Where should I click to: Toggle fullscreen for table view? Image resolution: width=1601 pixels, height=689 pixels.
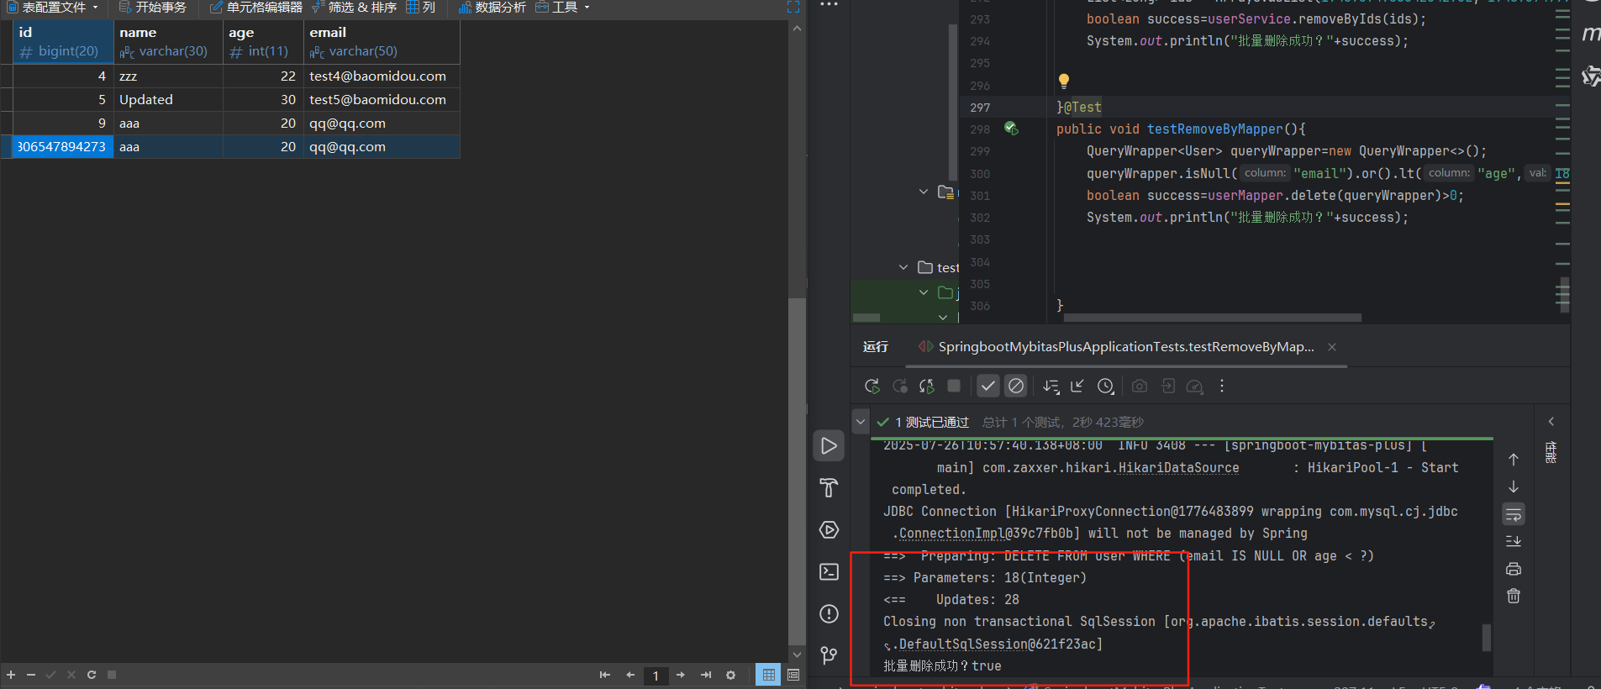[793, 7]
